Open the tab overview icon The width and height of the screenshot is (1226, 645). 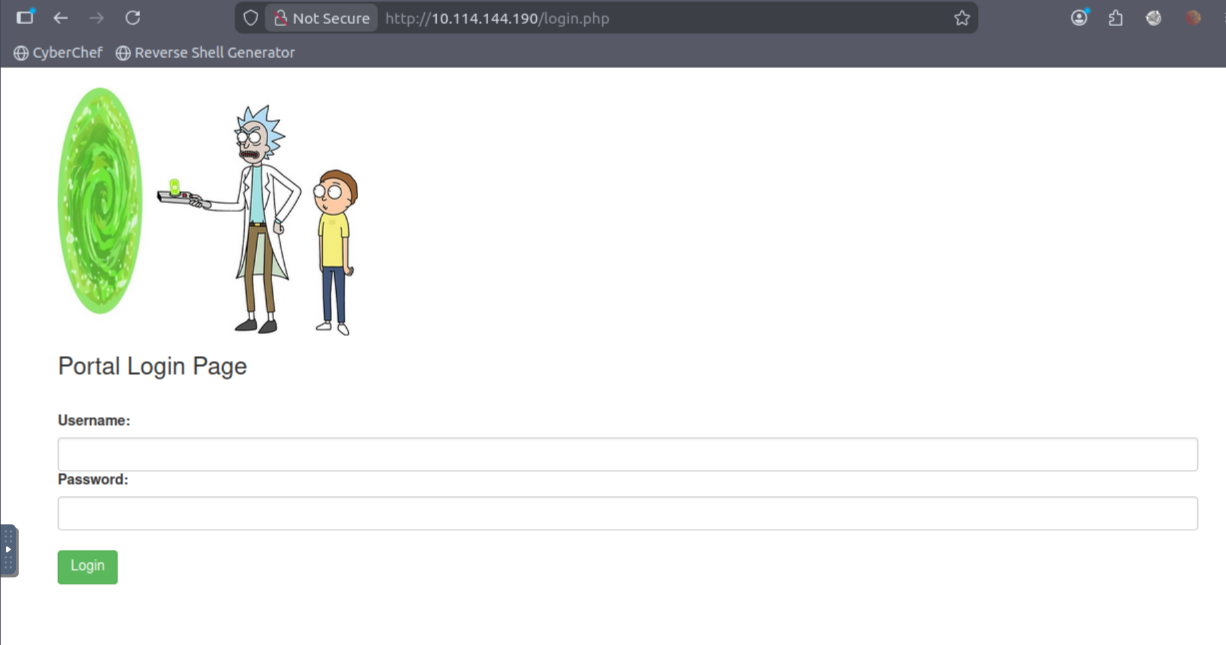coord(25,17)
